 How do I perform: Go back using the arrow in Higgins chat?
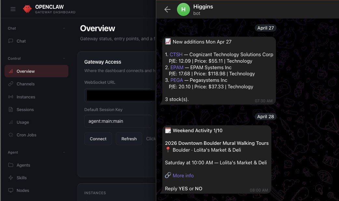coord(167,9)
